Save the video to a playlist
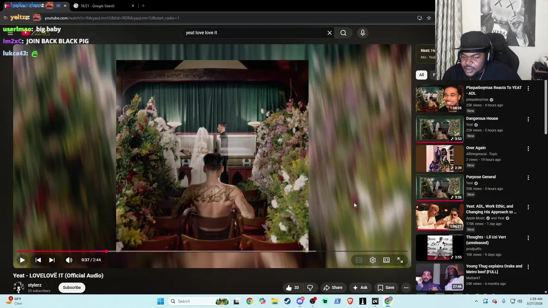Viewport: 548px width, 308px height. click(385, 287)
